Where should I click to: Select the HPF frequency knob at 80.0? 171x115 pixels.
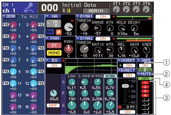tap(54, 93)
